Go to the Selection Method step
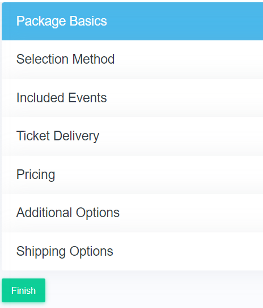This screenshot has width=263, height=308. coord(132,60)
